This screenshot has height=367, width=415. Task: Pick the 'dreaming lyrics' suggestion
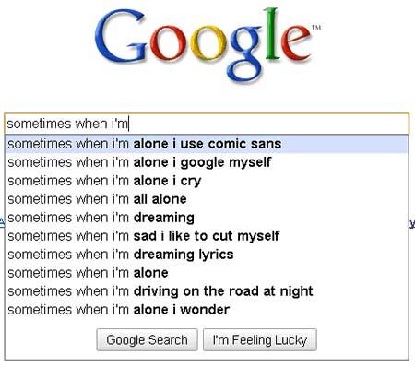(x=207, y=255)
